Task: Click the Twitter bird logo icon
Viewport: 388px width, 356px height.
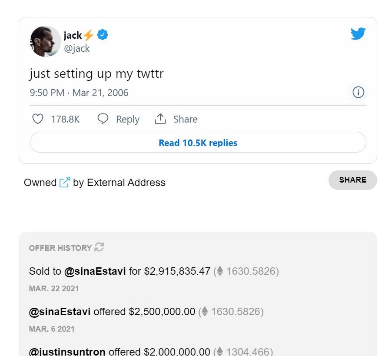Action: (358, 34)
